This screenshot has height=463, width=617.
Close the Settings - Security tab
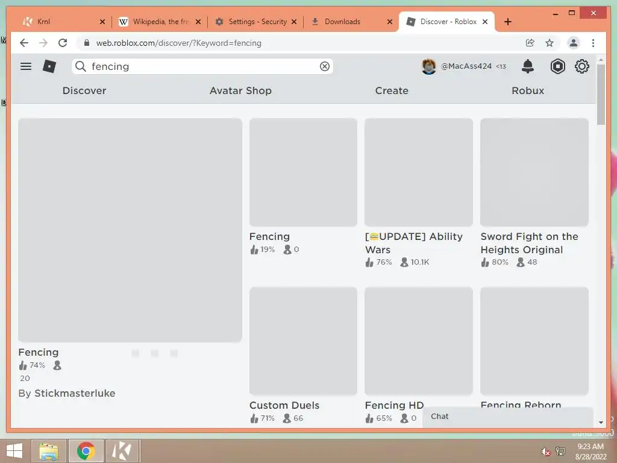point(294,22)
